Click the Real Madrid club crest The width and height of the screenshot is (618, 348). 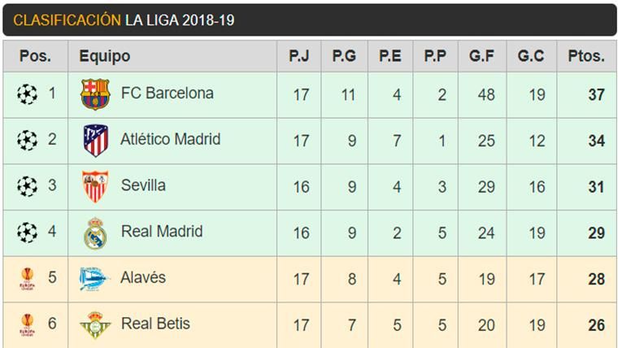94,233
